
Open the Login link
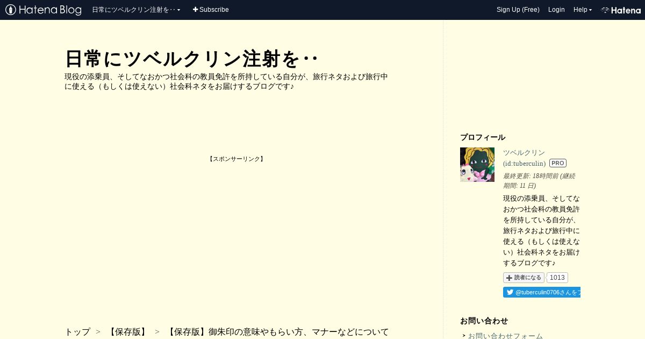tap(556, 10)
